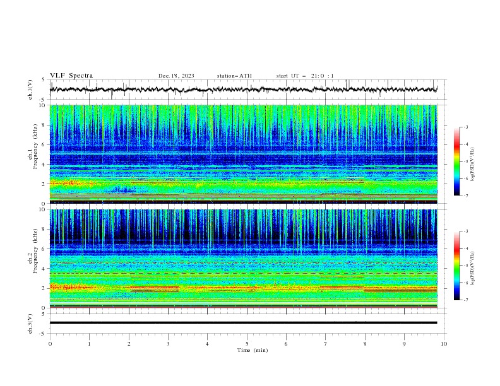This screenshot has width=500, height=386.
Task: Click the "Time (min)" axis label
Action: click(253, 350)
